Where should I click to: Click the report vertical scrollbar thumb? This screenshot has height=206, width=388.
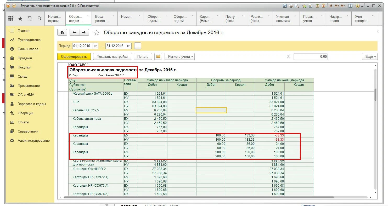(x=375, y=94)
